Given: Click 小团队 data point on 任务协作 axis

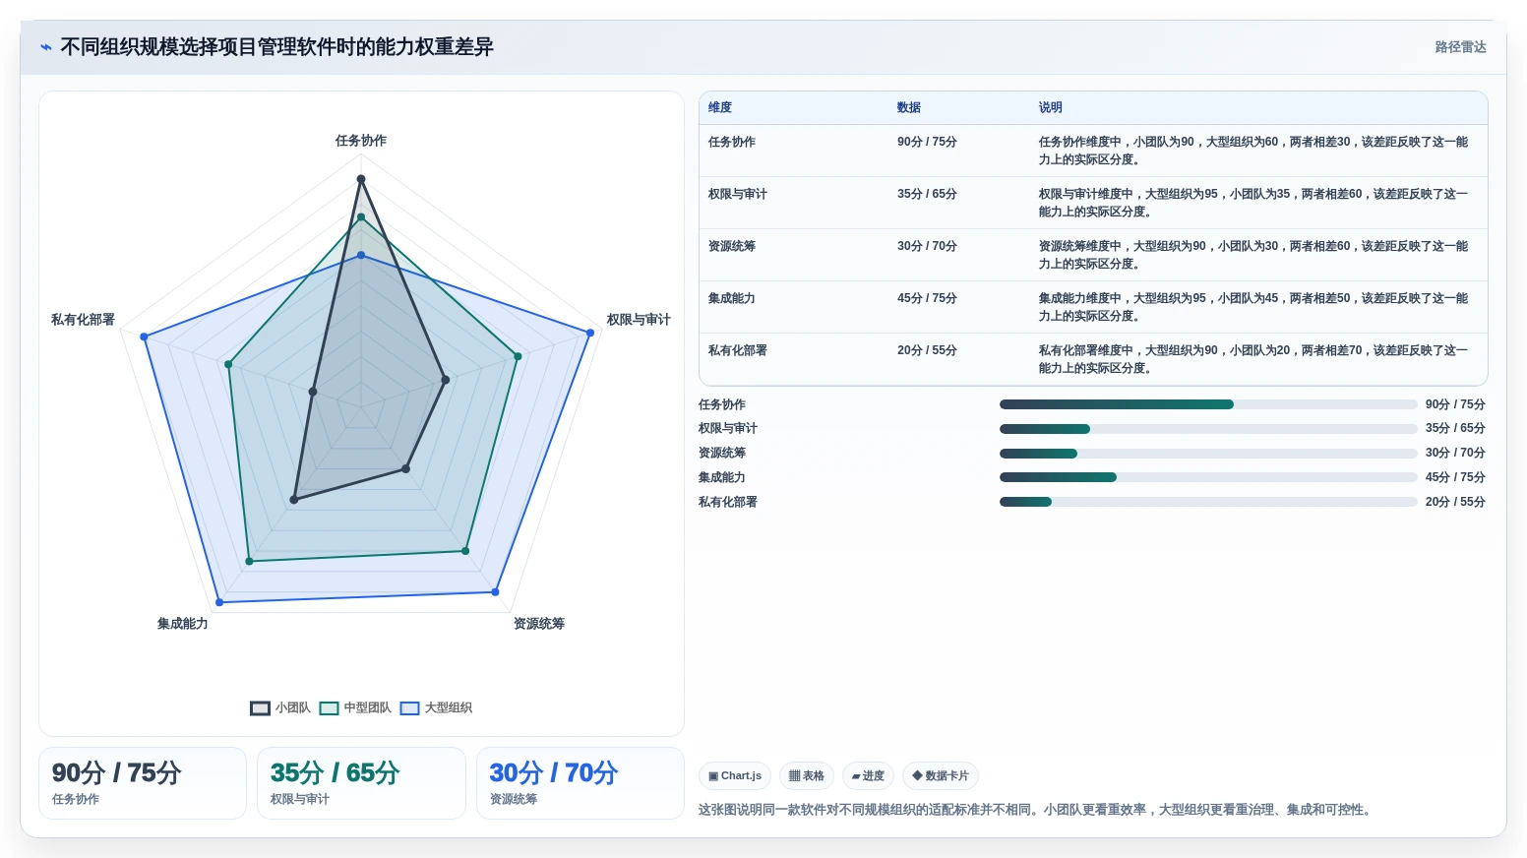Looking at the screenshot, I should pyautogui.click(x=361, y=179).
